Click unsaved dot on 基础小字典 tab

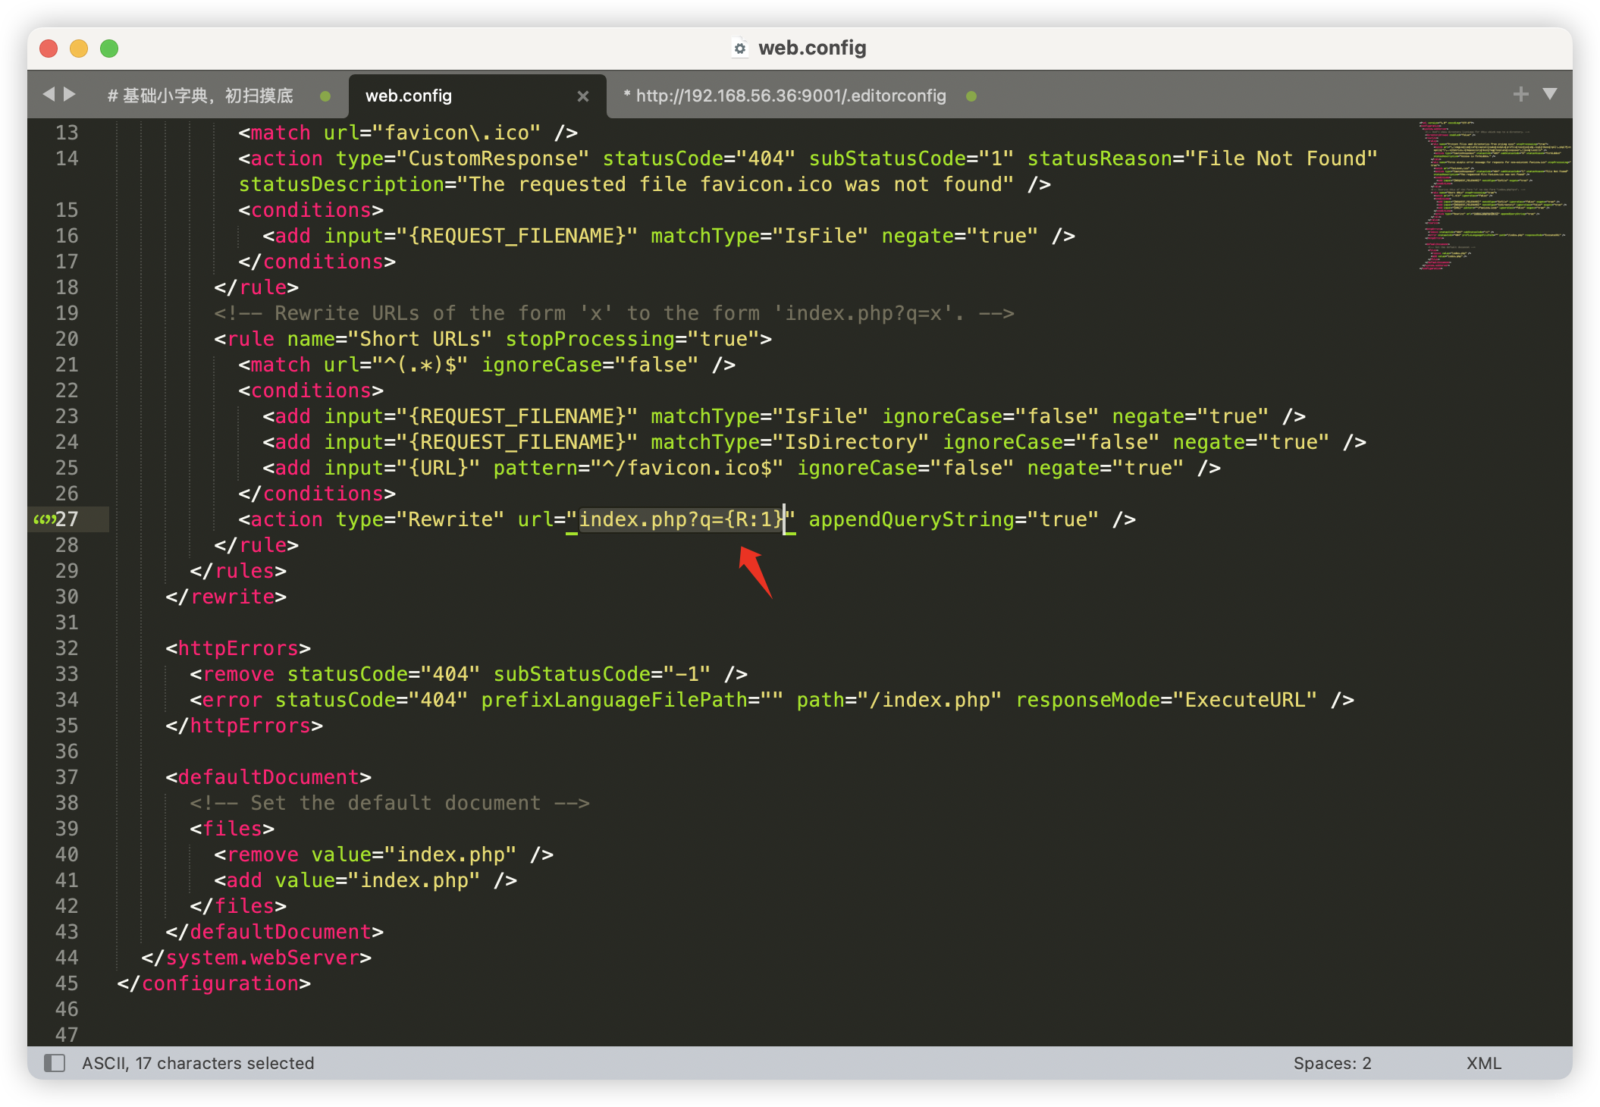(x=325, y=96)
